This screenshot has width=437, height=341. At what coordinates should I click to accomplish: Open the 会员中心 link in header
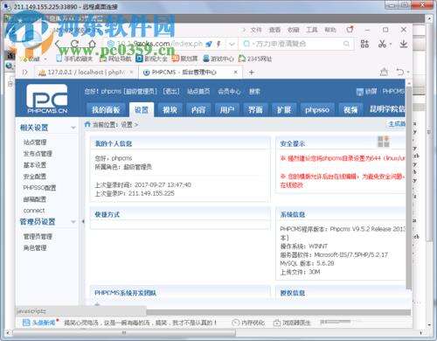(x=229, y=92)
